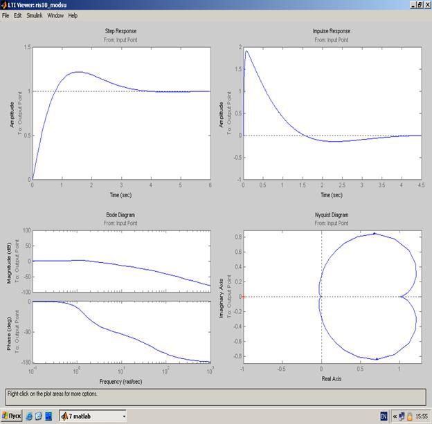The height and width of the screenshot is (424, 432).
Task: Click inside the Impulse Response plot
Action: (332, 104)
